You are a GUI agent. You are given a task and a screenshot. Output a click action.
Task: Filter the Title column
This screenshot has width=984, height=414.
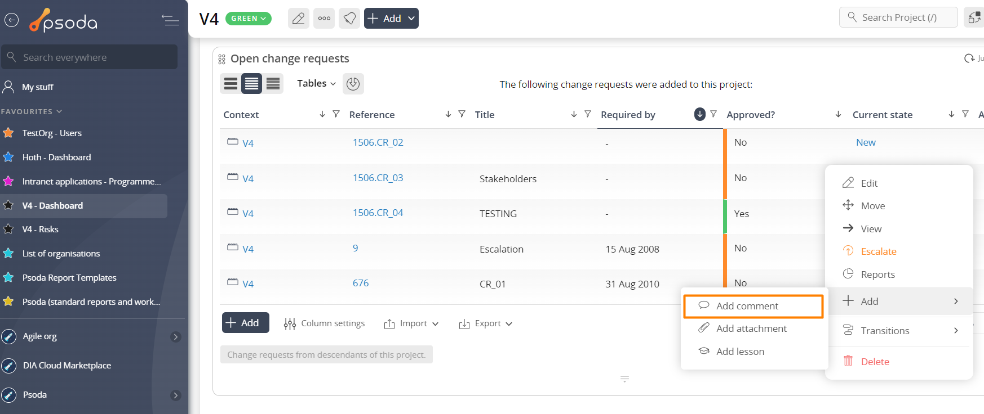(587, 114)
